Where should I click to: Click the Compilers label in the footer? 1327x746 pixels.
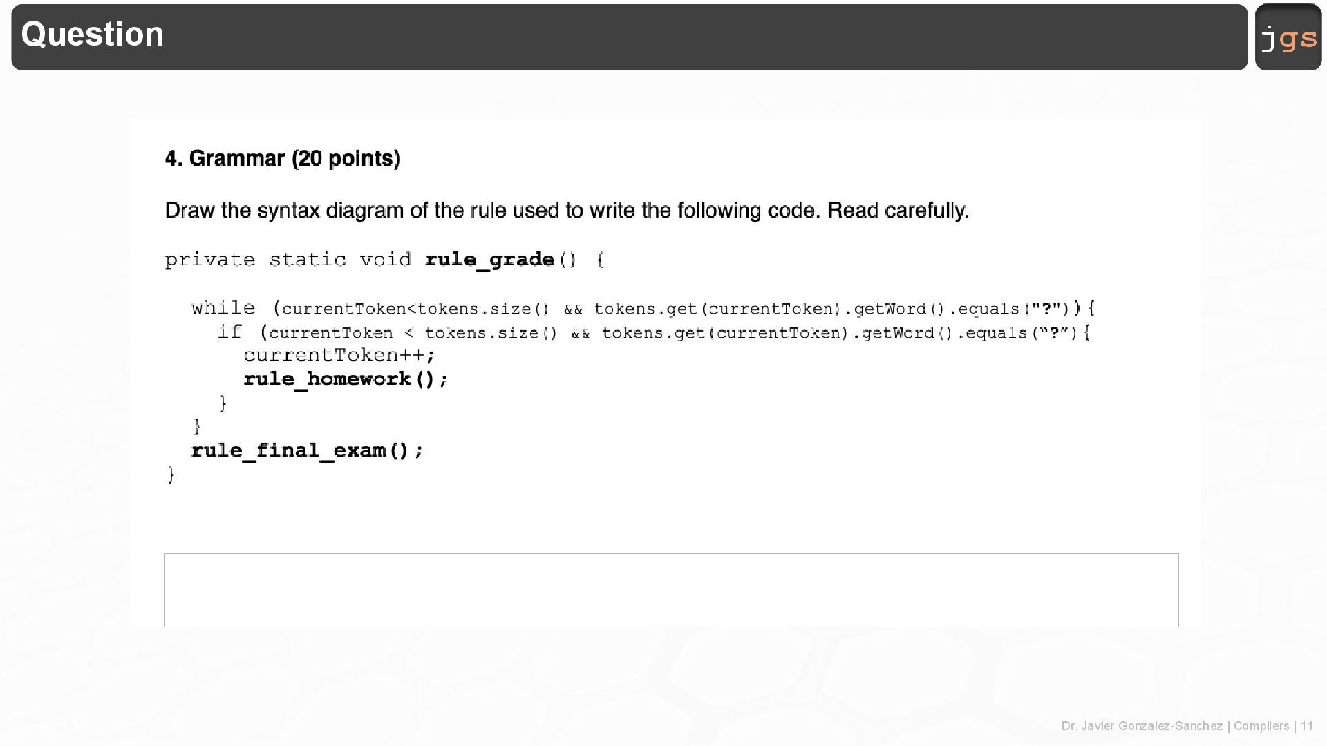1261,726
